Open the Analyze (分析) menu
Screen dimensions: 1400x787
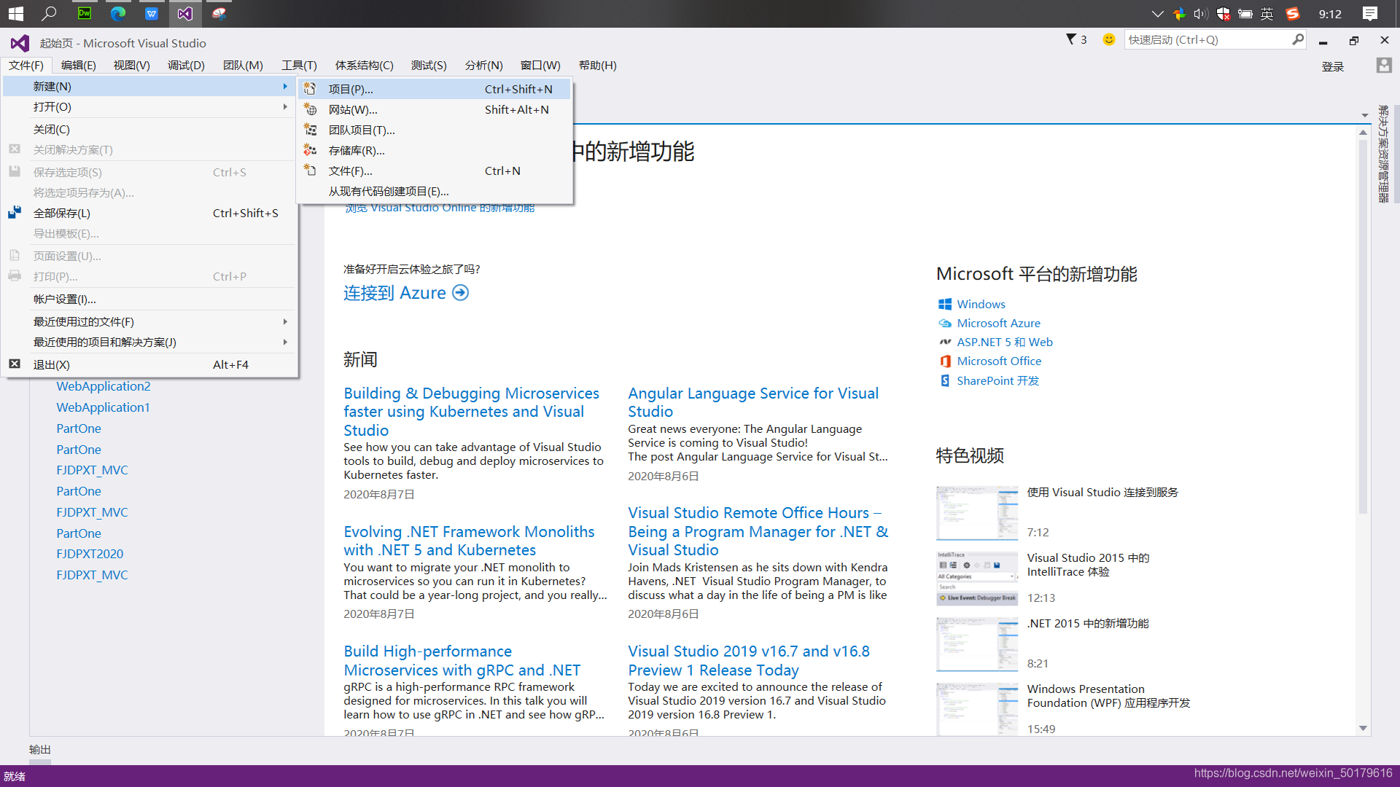[x=483, y=65]
